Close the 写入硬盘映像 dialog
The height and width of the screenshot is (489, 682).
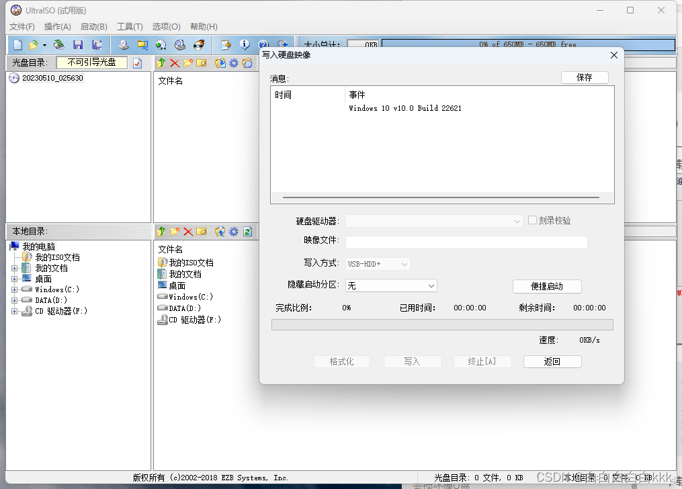[614, 55]
